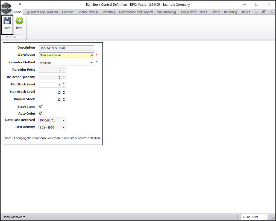Increase the Max Stock Level value
This screenshot has height=221, width=276.
[x=64, y=91]
